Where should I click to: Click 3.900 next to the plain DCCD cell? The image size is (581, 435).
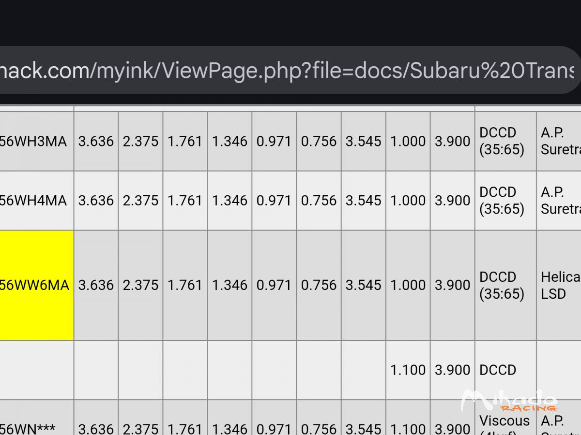(x=452, y=370)
